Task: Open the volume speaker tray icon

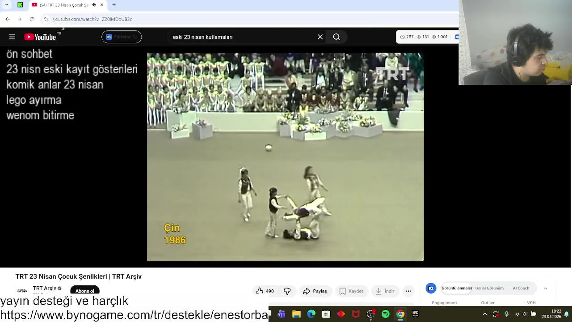Action: coord(525,314)
